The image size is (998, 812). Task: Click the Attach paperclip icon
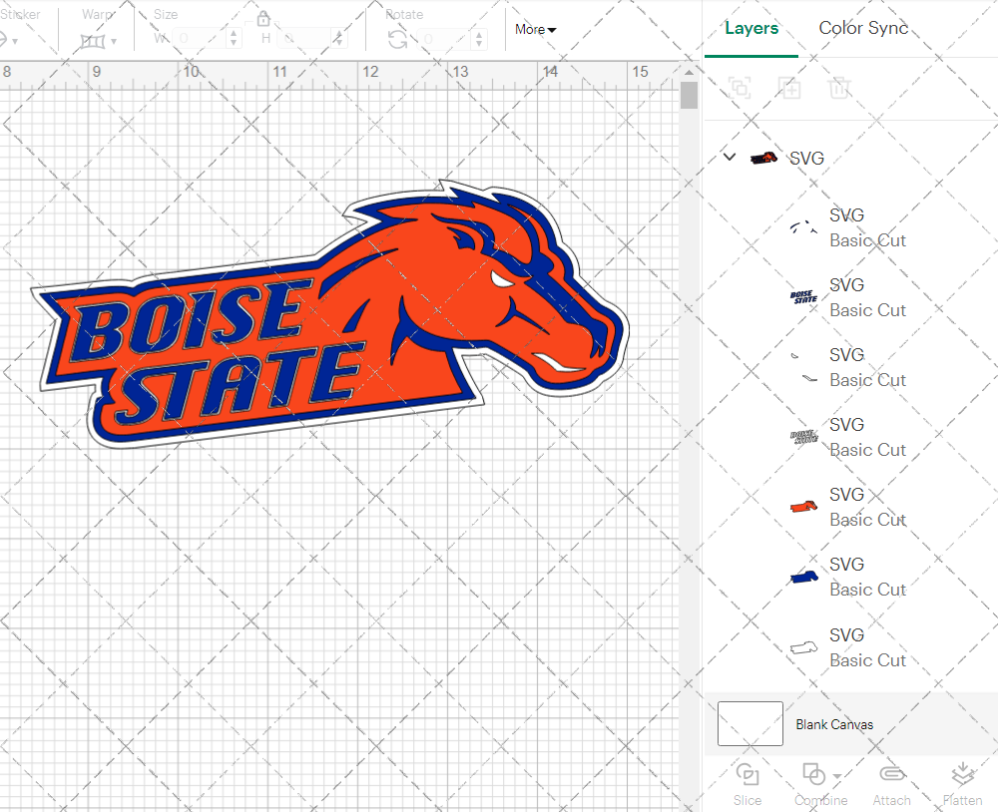pos(891,774)
